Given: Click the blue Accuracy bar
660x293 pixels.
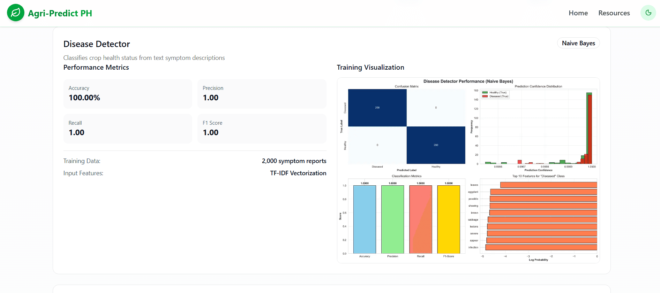Looking at the screenshot, I should (x=365, y=219).
